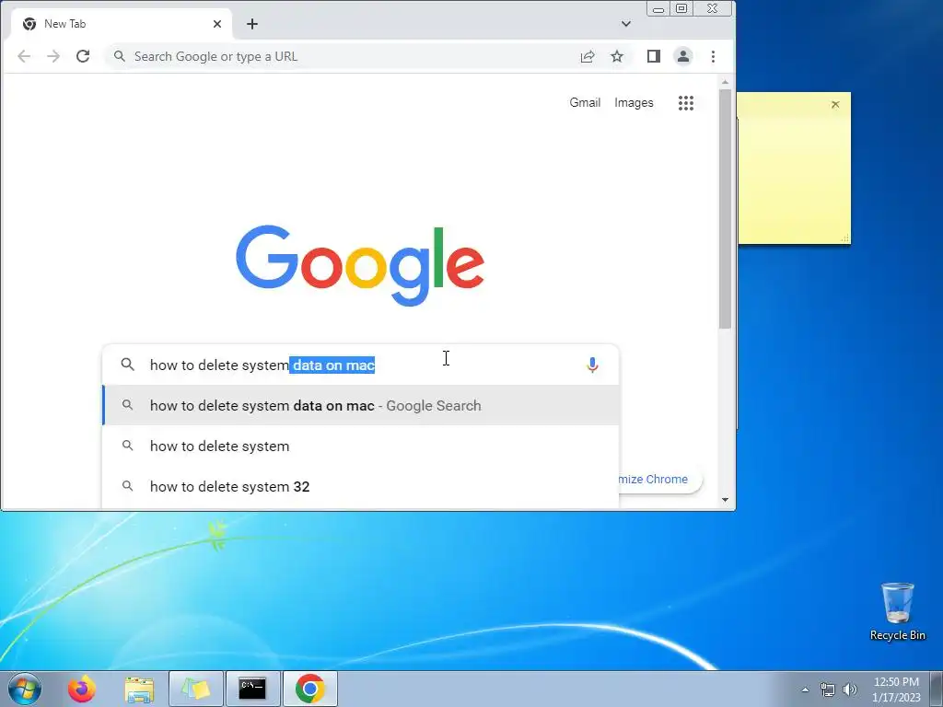Open the Chrome side panel
Image resolution: width=943 pixels, height=707 pixels.
(x=654, y=56)
